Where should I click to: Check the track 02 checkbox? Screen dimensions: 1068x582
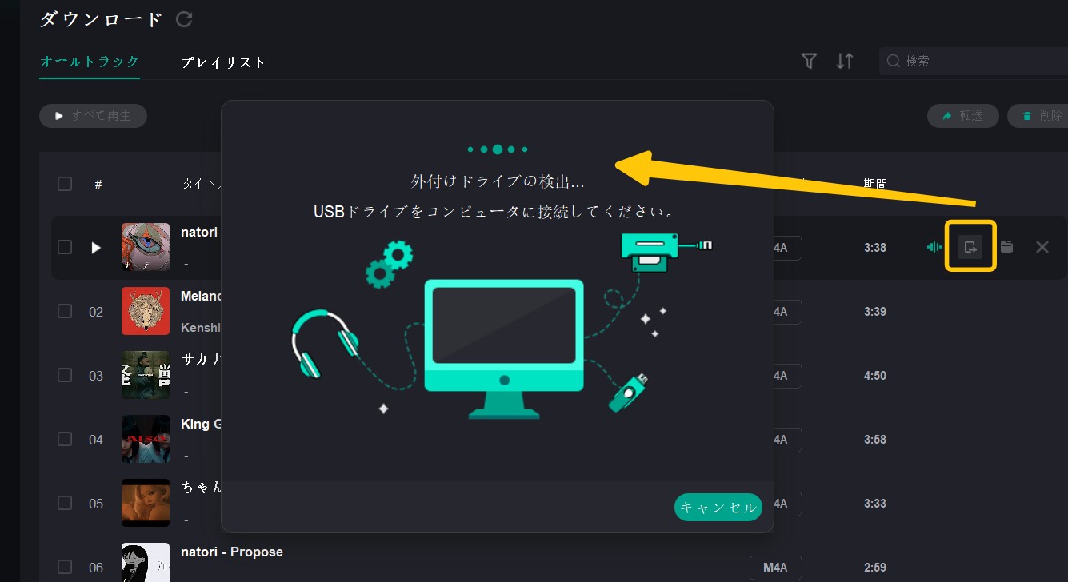click(65, 311)
